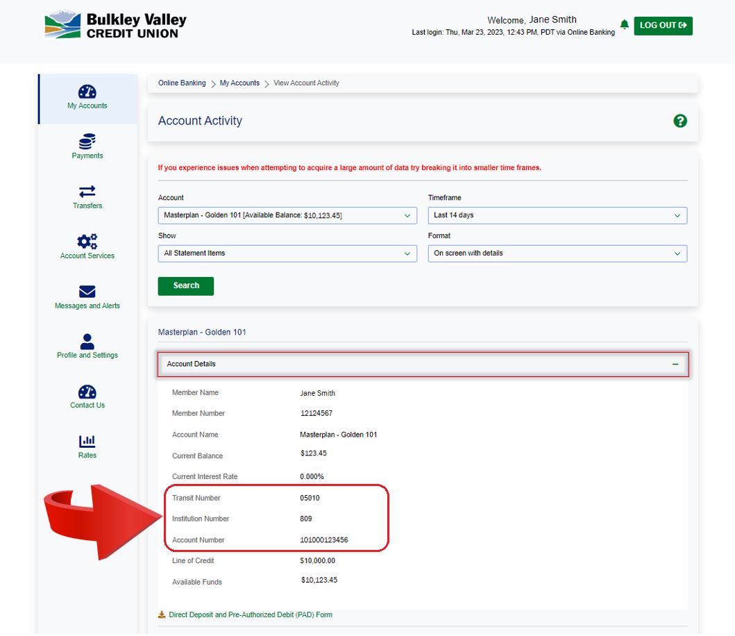Select the Institution Number value 809
Image resolution: width=735 pixels, height=636 pixels.
click(306, 519)
